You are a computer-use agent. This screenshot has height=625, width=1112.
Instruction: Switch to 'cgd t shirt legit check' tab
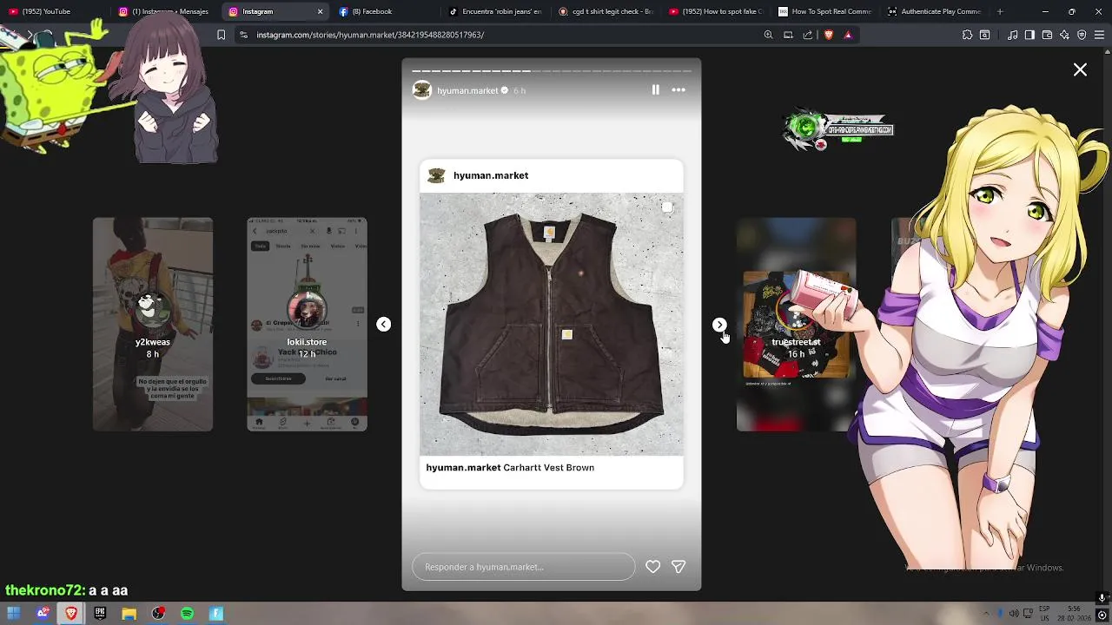(x=606, y=11)
